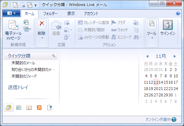Open the blue application menu button
The image size is (184, 126).
11,13
